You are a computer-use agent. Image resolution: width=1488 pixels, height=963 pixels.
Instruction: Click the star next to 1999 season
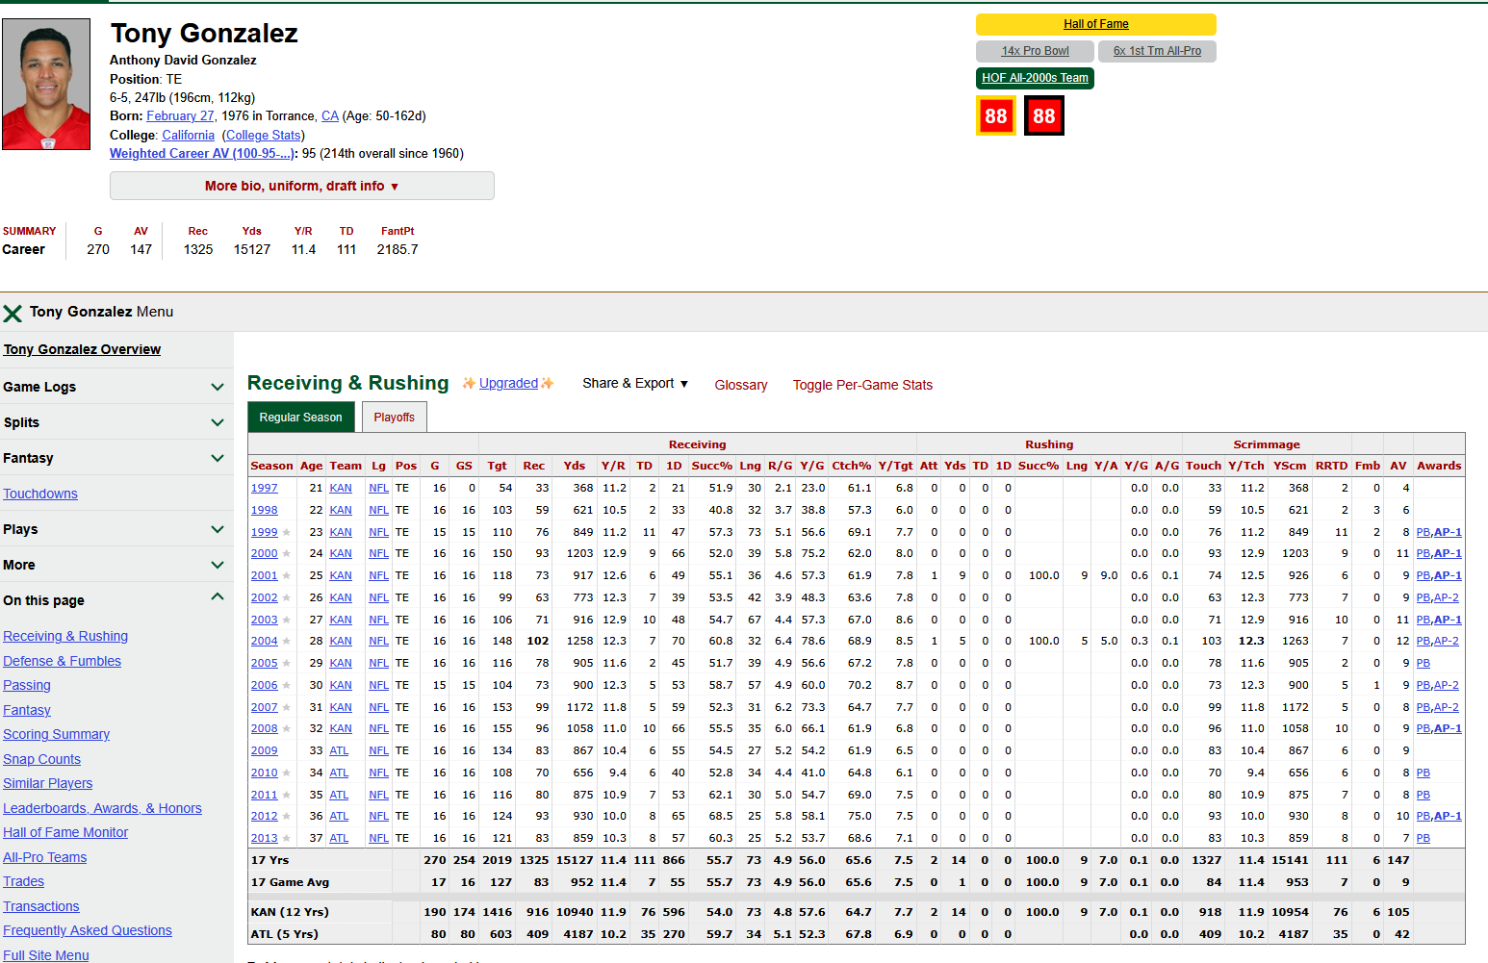coord(286,532)
